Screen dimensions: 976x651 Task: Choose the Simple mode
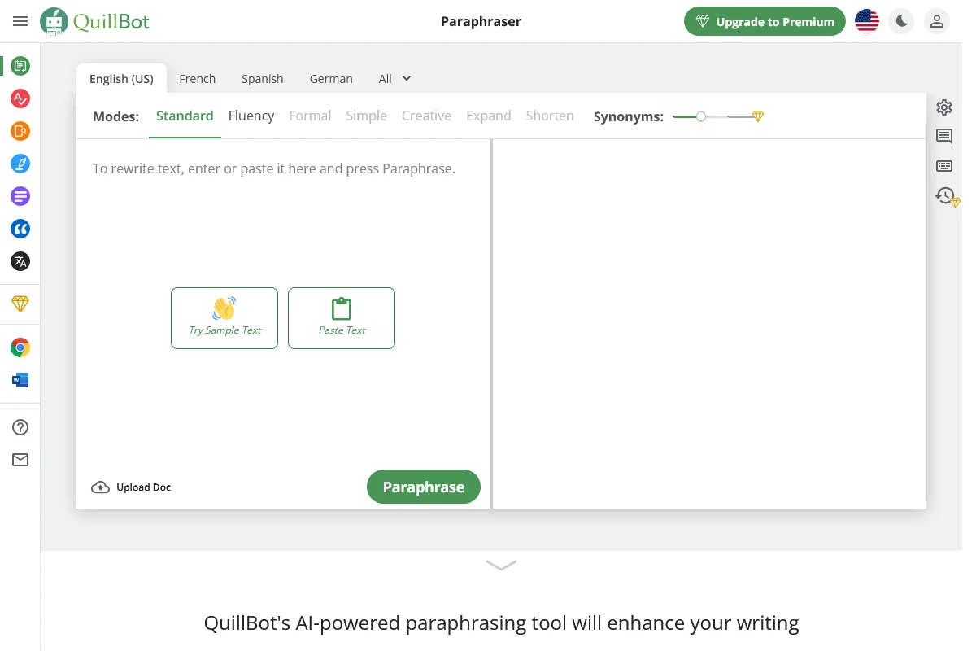[x=366, y=116]
